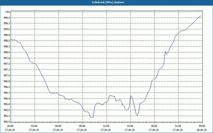This screenshot has height=133, width=213.
Task: Click the 995,8 y-axis value
Action: [x=7, y=104]
